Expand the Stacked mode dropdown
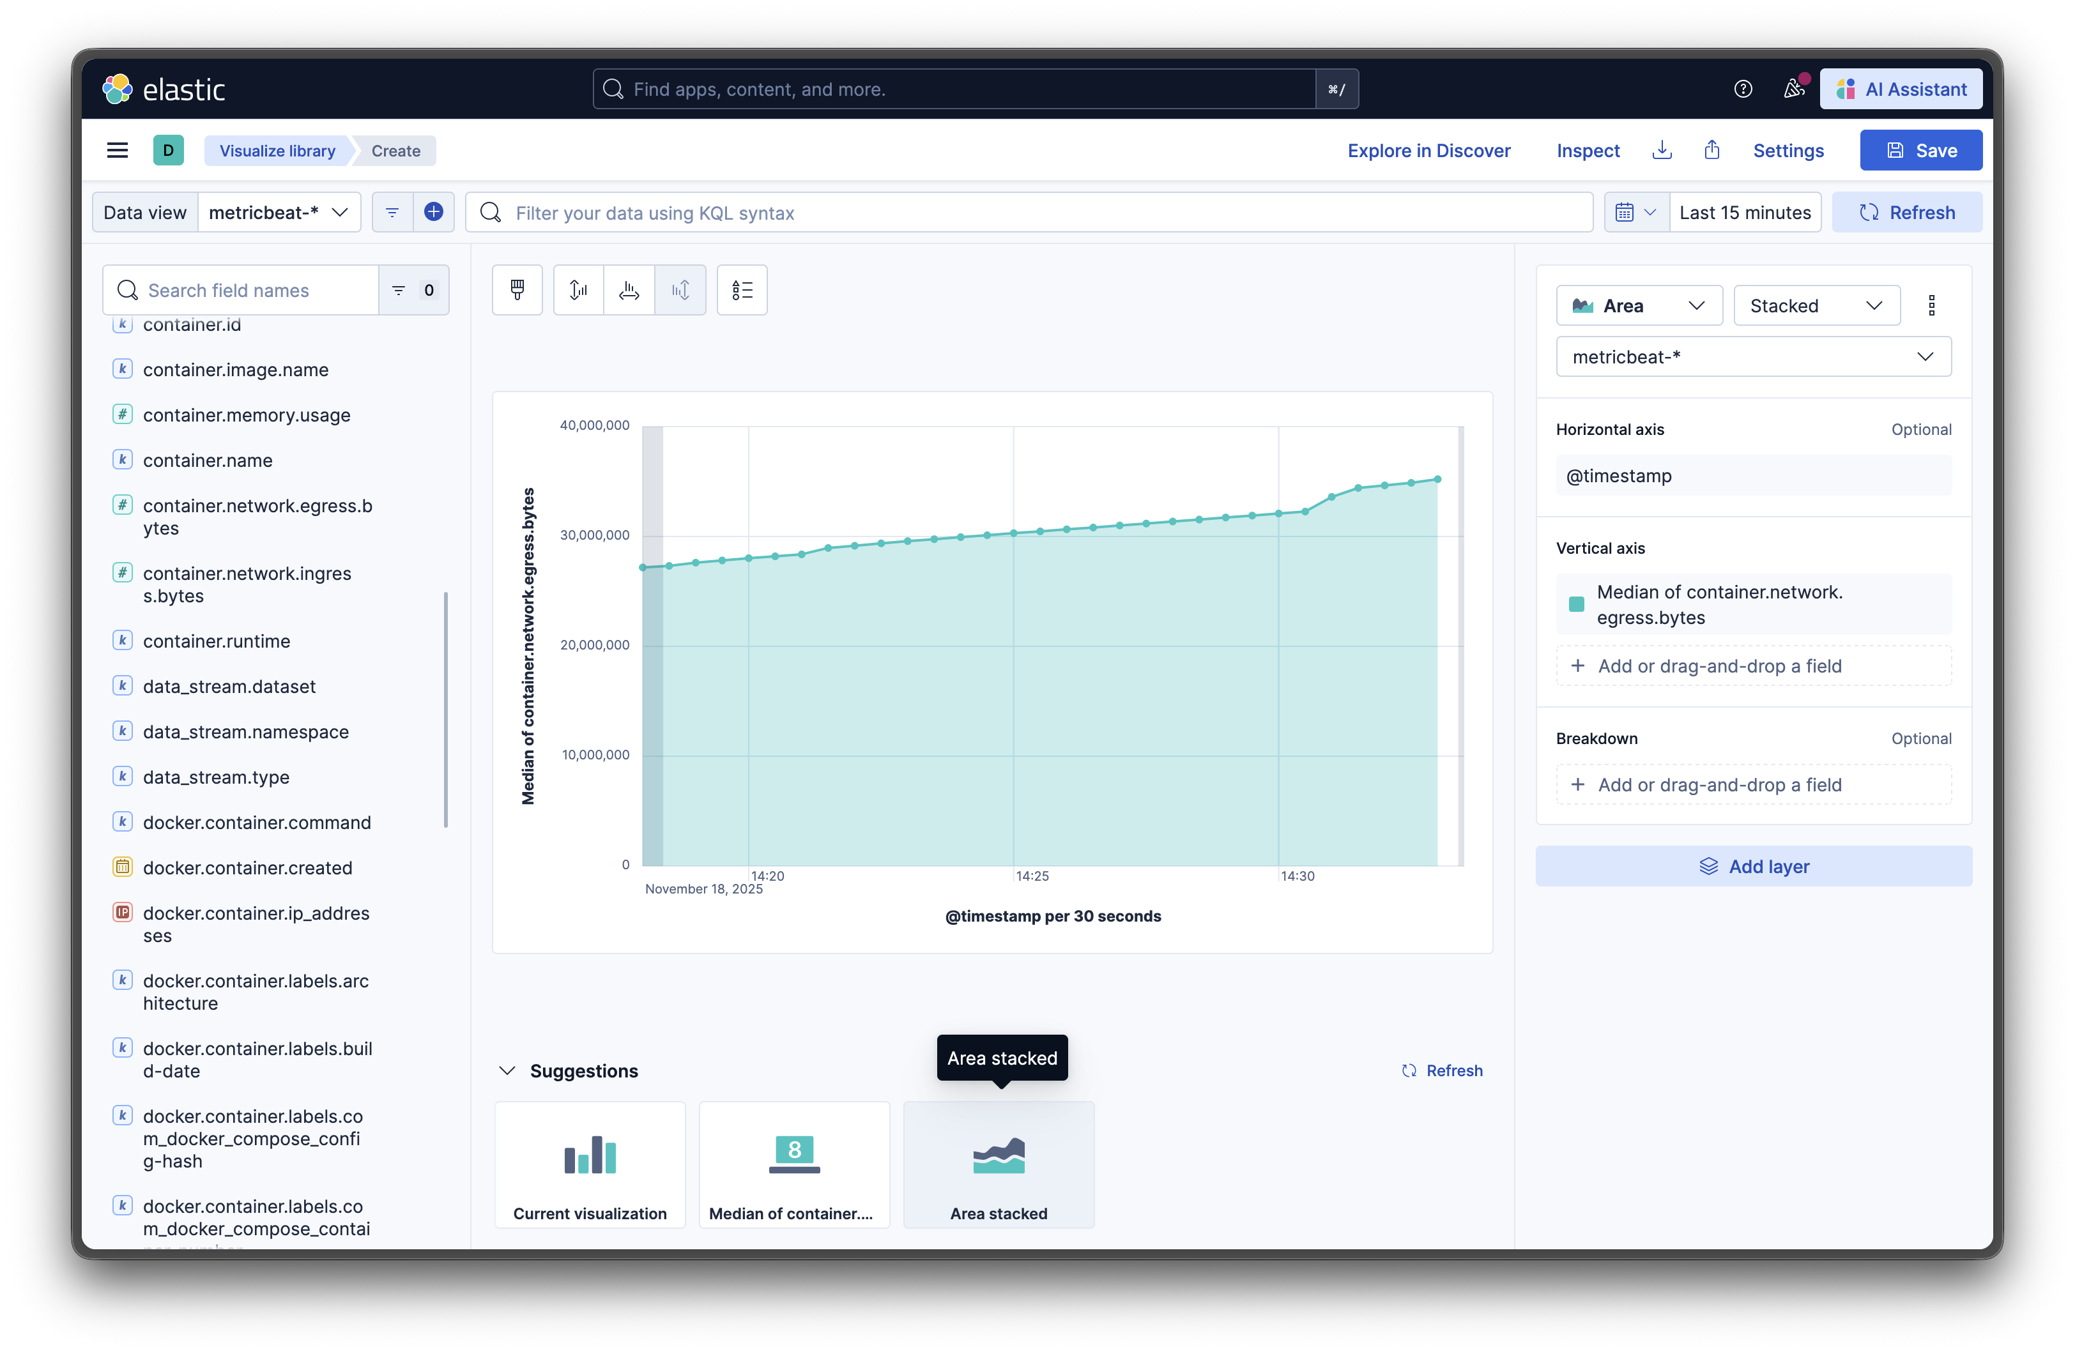The height and width of the screenshot is (1354, 2075). coord(1816,305)
